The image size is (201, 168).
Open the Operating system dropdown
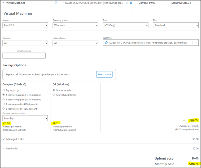point(75,25)
